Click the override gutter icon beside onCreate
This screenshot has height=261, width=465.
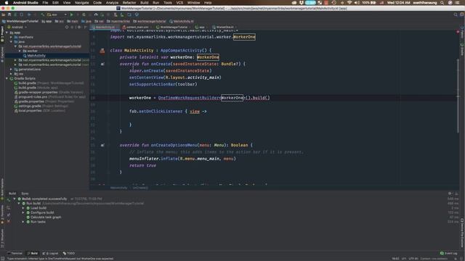click(x=102, y=64)
